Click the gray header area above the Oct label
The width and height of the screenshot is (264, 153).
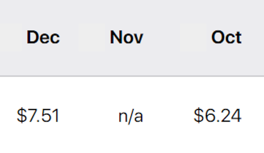click(227, 15)
